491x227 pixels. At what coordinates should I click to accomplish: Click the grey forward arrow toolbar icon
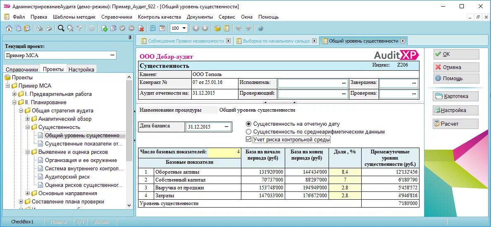pyautogui.click(x=248, y=28)
